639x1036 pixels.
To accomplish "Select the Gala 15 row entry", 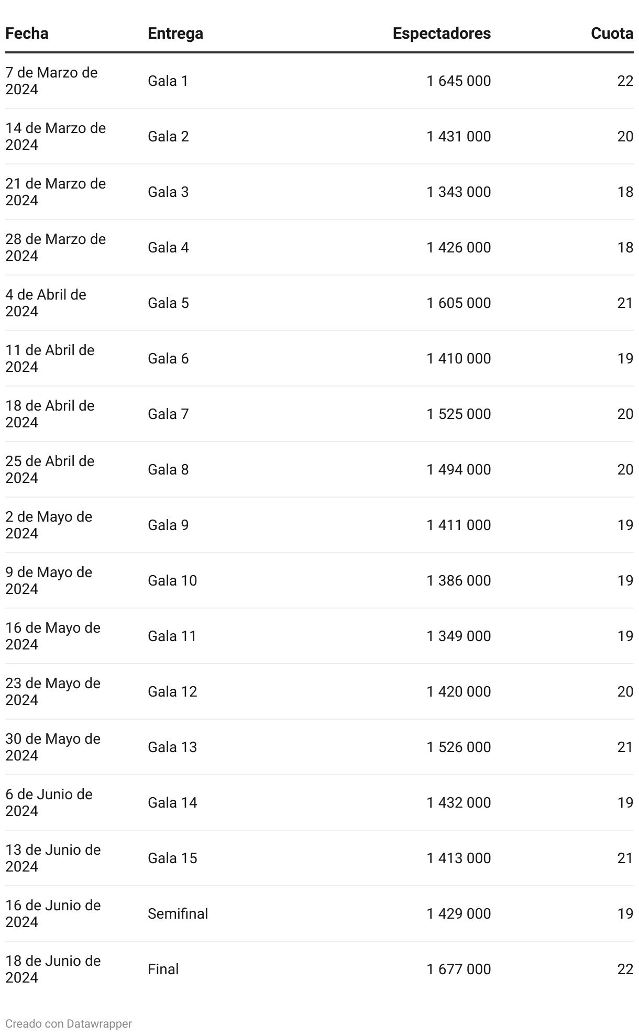I will click(x=172, y=858).
